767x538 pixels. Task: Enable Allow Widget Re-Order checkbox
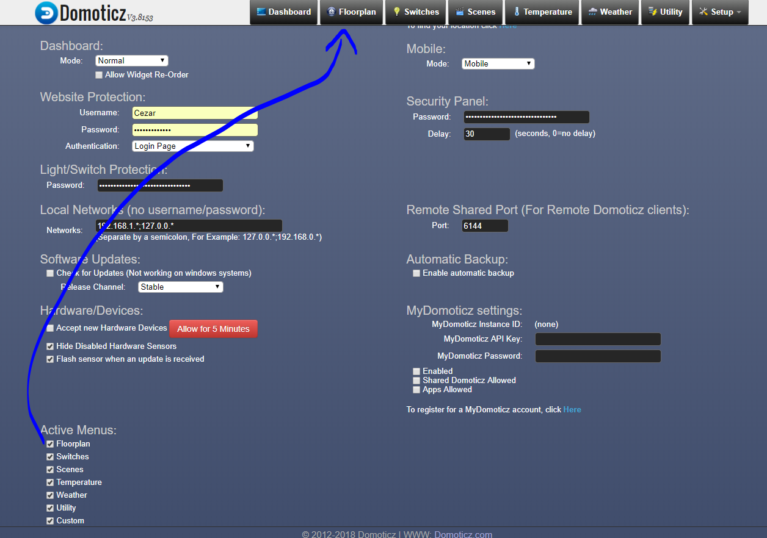tap(99, 75)
